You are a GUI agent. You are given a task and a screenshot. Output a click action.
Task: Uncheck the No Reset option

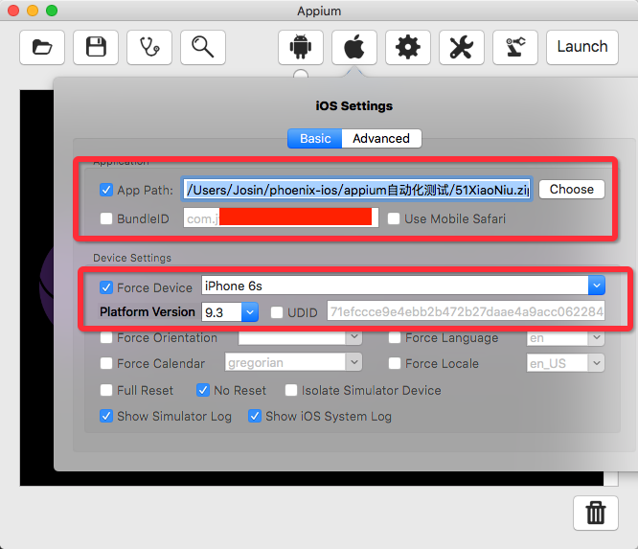(x=203, y=390)
